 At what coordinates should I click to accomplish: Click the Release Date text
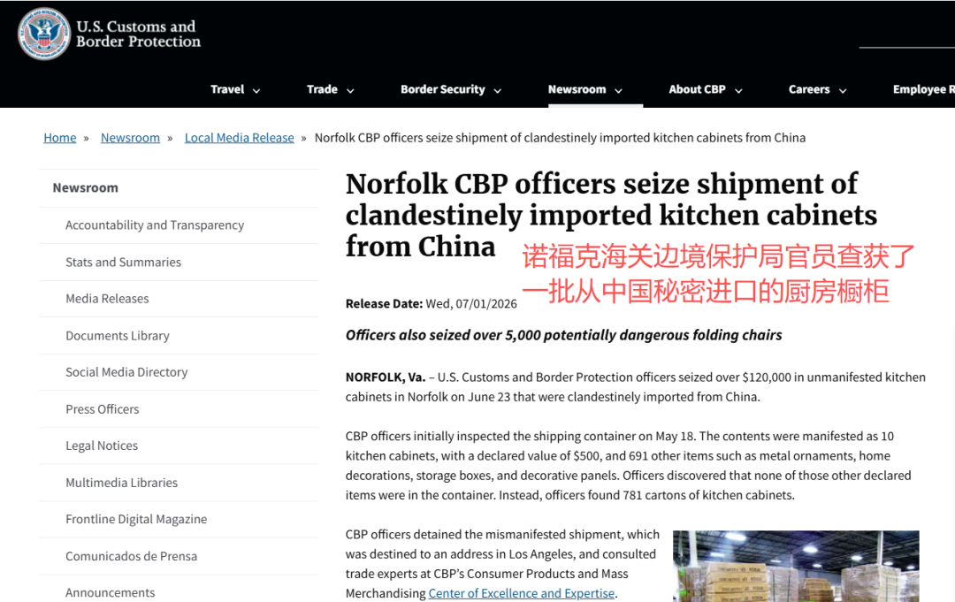pyautogui.click(x=432, y=304)
